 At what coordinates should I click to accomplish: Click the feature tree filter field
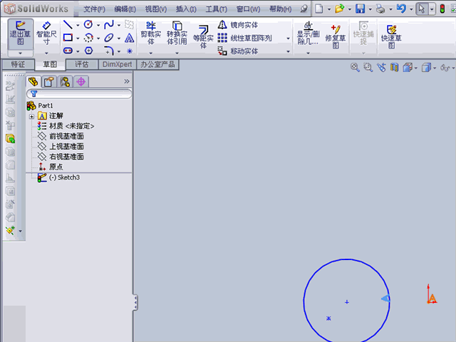[x=79, y=93]
